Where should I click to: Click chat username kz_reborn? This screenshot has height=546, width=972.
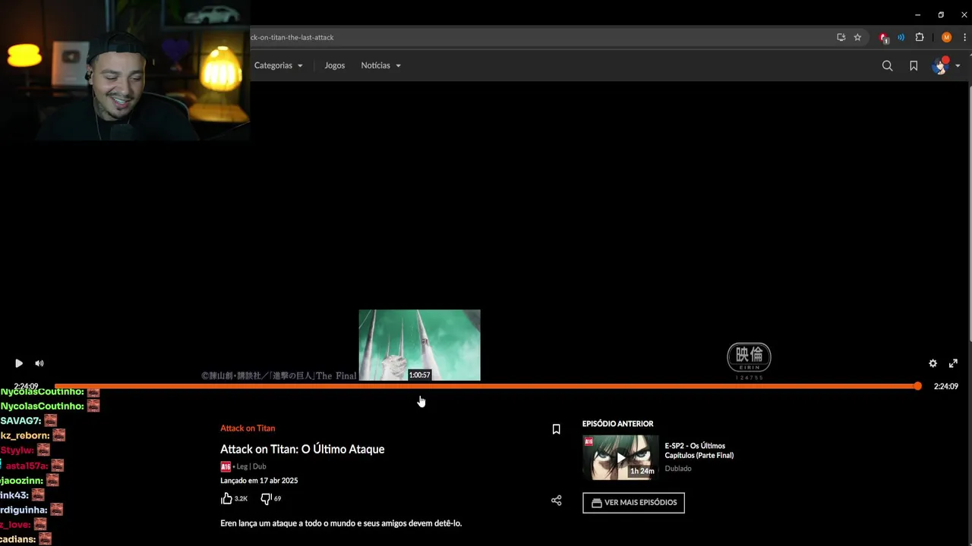tap(25, 436)
